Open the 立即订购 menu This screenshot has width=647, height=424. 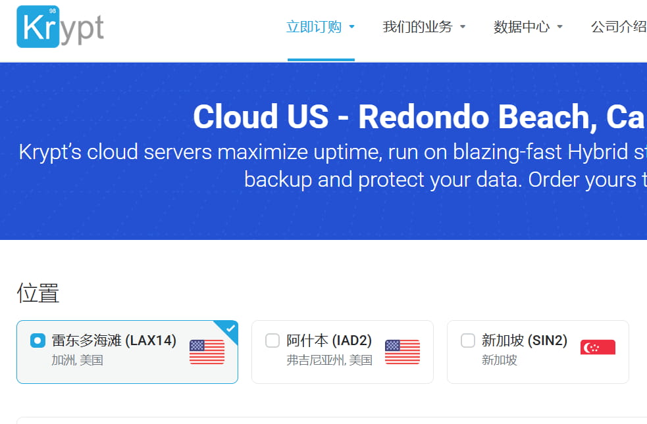tap(321, 27)
